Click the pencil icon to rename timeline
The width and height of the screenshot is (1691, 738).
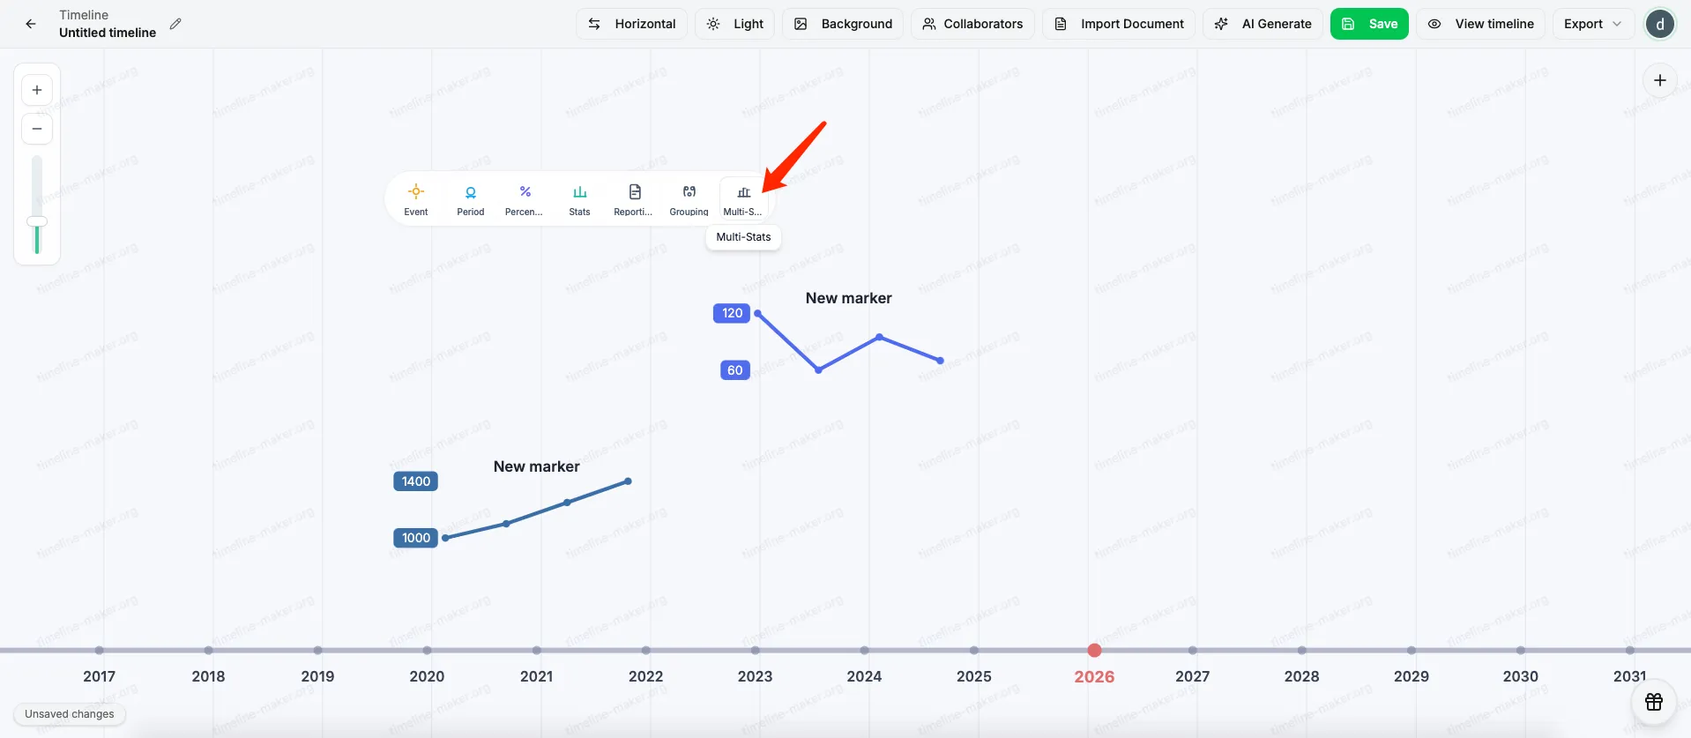tap(175, 24)
